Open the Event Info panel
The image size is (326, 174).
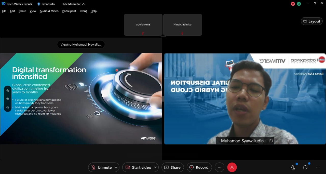pos(46,4)
